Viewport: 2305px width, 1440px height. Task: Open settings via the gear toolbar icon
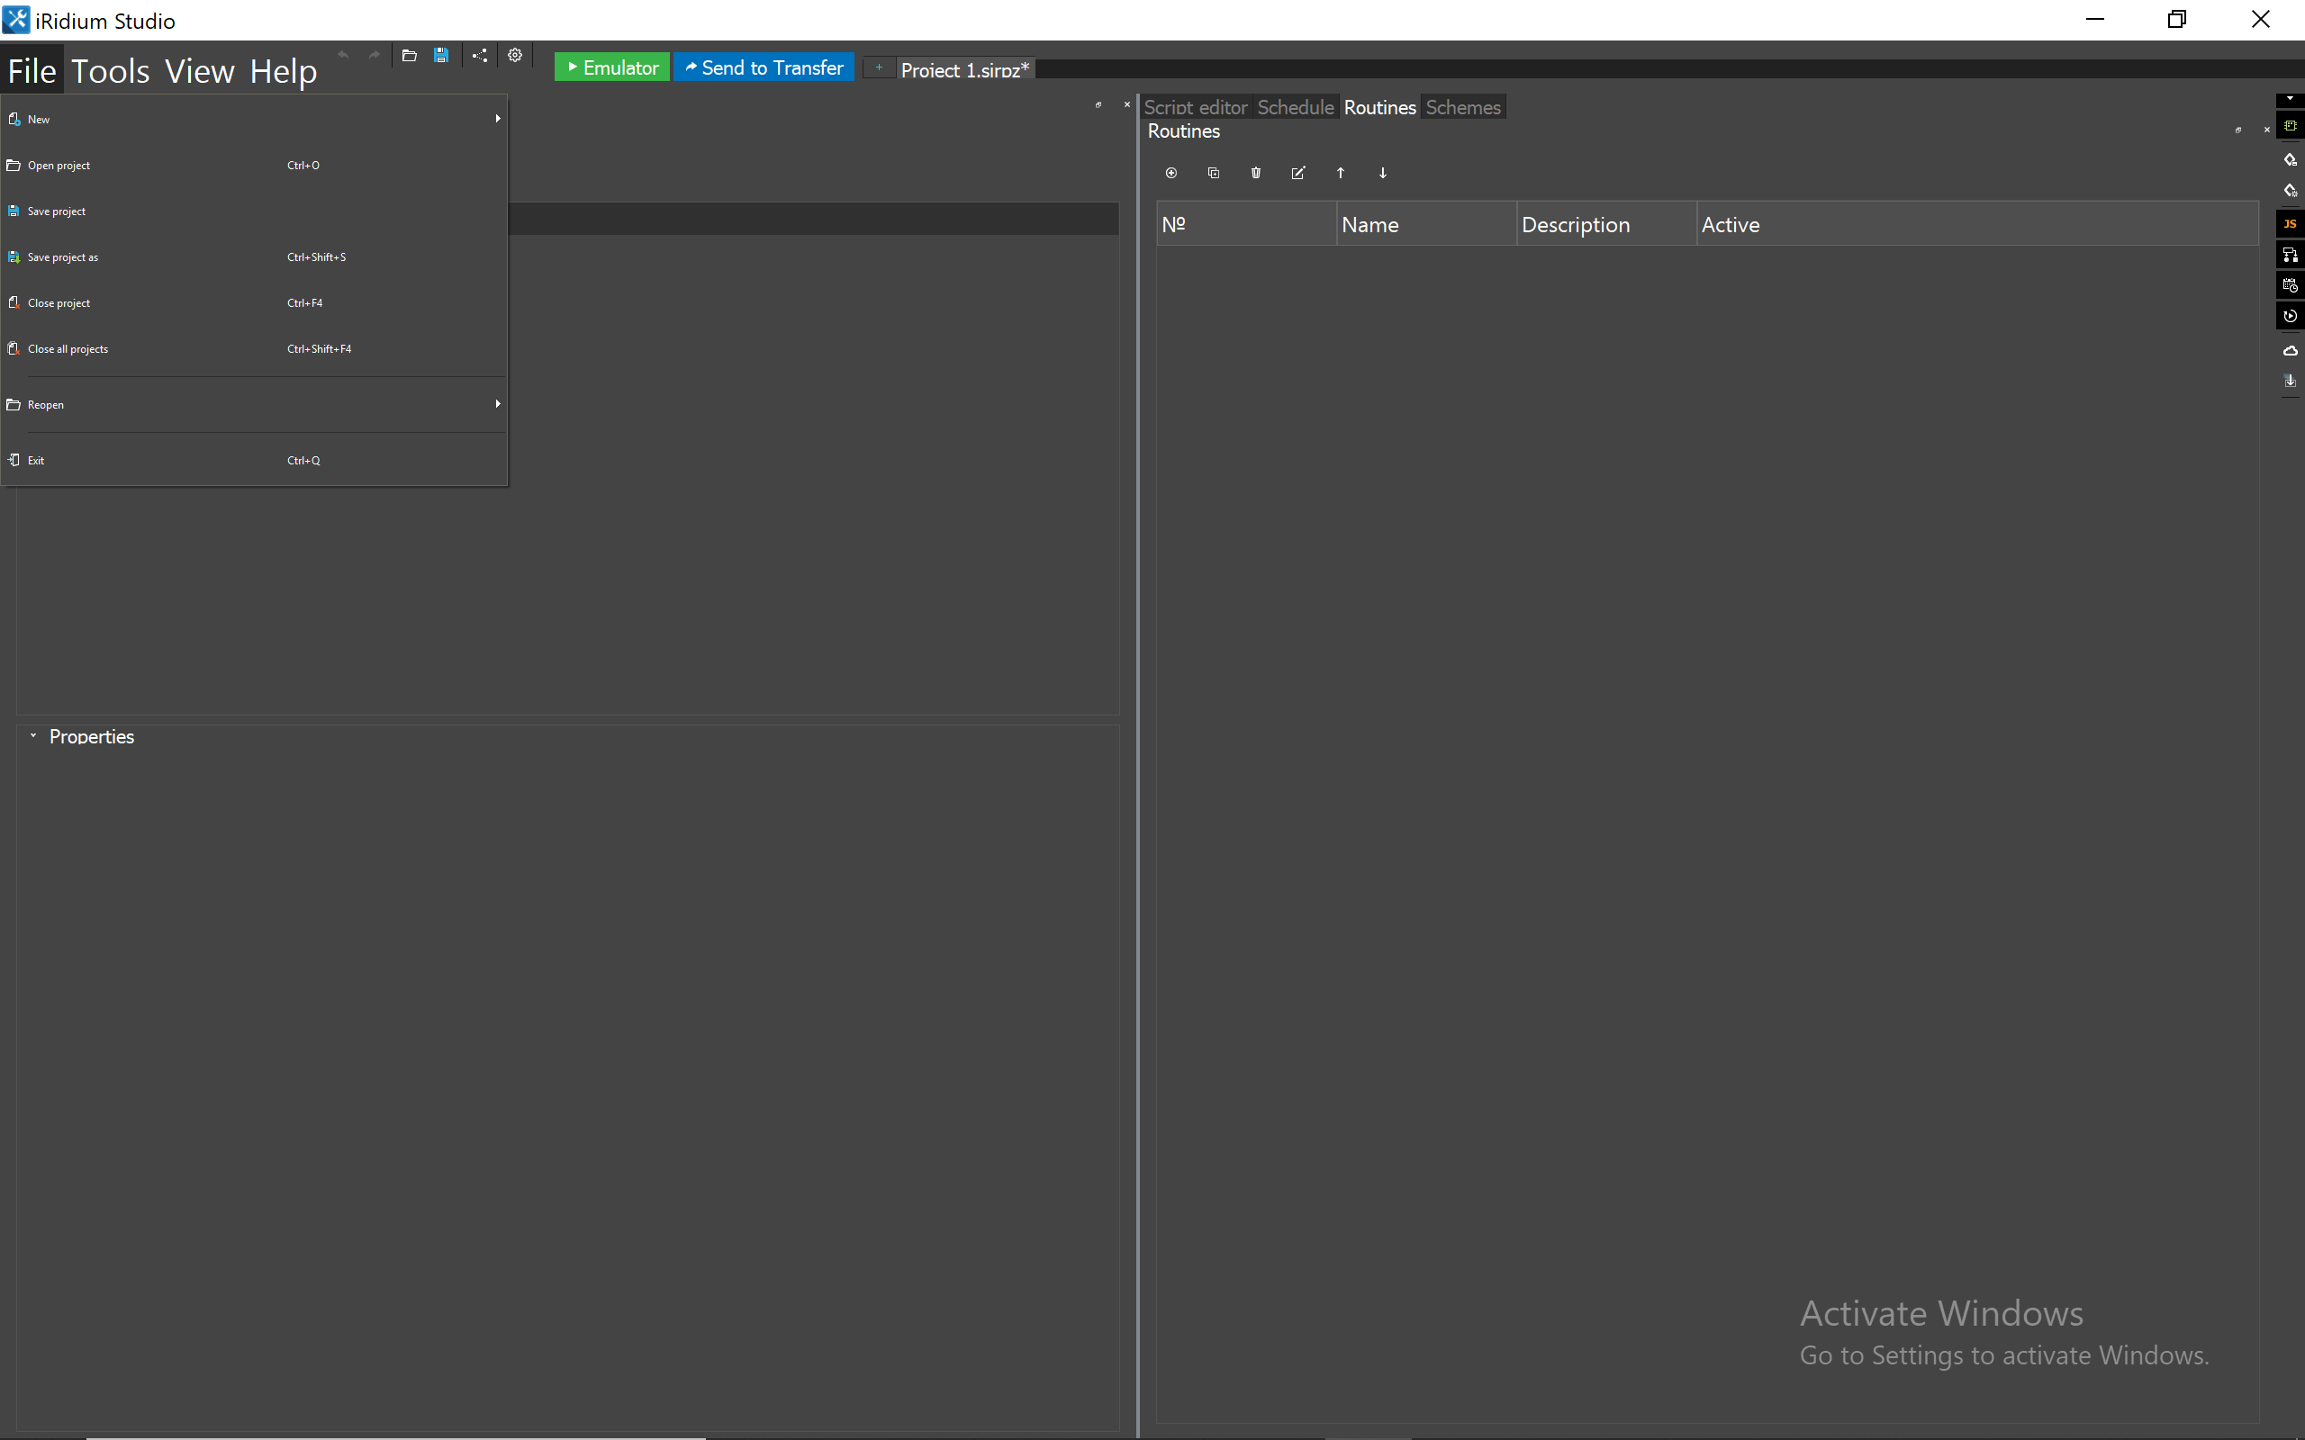pos(515,55)
